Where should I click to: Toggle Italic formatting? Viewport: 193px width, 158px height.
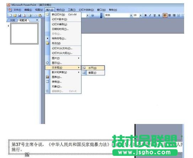[150, 15]
